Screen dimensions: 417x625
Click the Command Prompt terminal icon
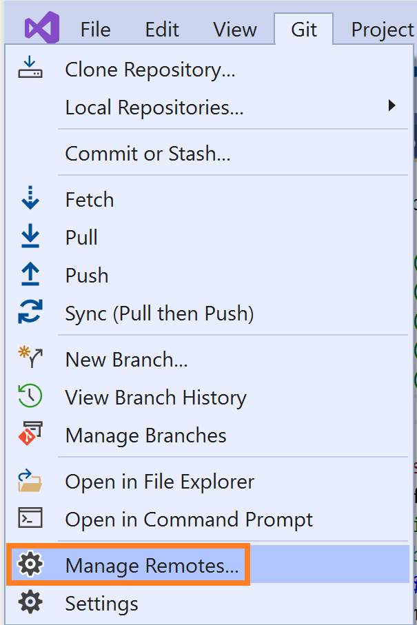click(x=30, y=518)
